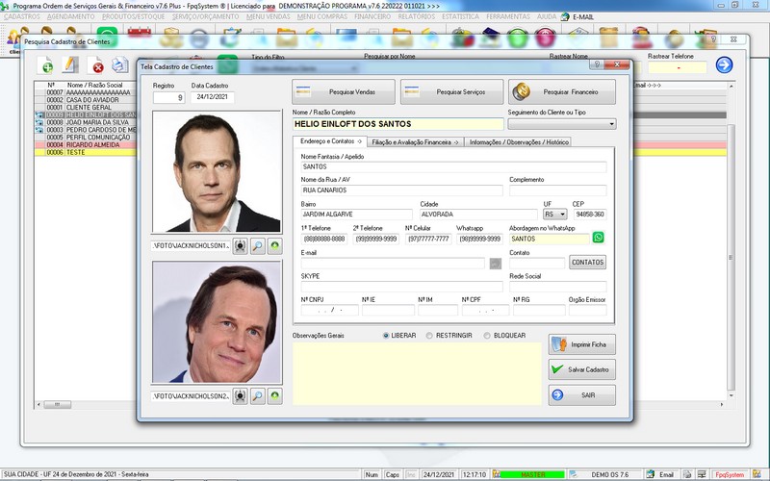This screenshot has height=481, width=770.
Task: Click the green WhatsApp icon beside Abordagem field
Action: tap(598, 238)
